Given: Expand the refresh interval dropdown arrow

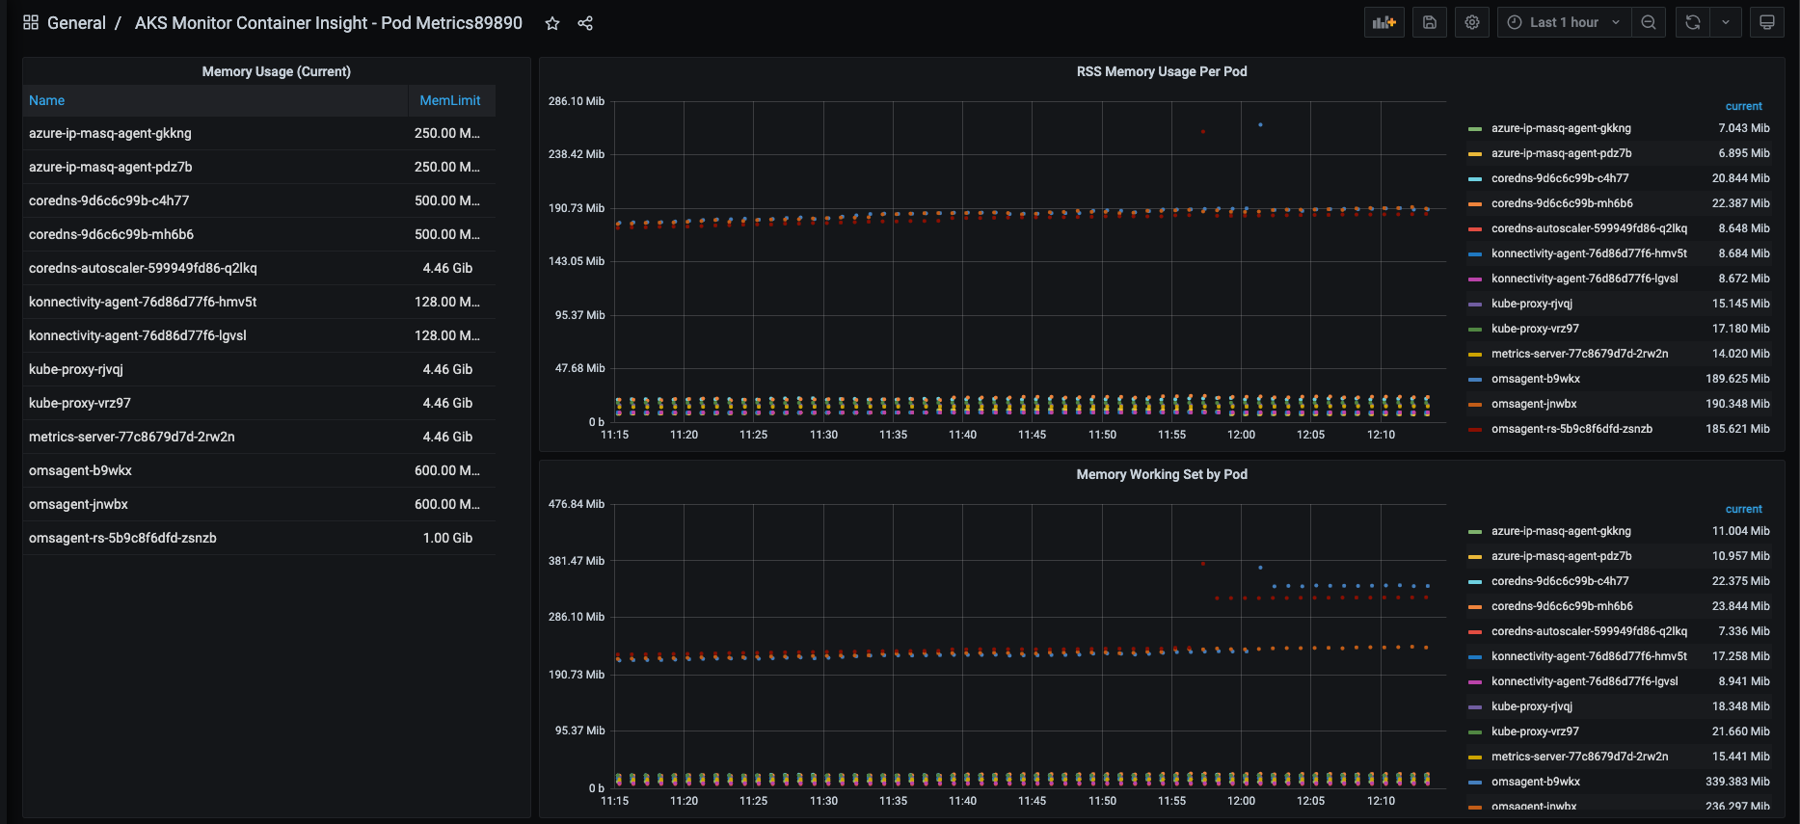Looking at the screenshot, I should click(x=1726, y=22).
